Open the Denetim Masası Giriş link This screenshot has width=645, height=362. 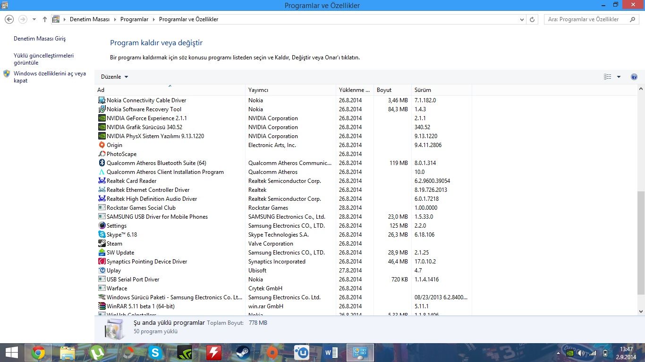(x=40, y=39)
